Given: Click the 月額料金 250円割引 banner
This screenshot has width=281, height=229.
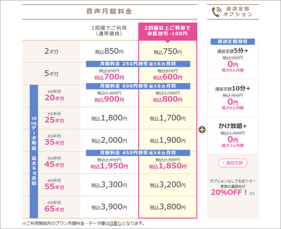Looking at the screenshot, I should point(138,64).
